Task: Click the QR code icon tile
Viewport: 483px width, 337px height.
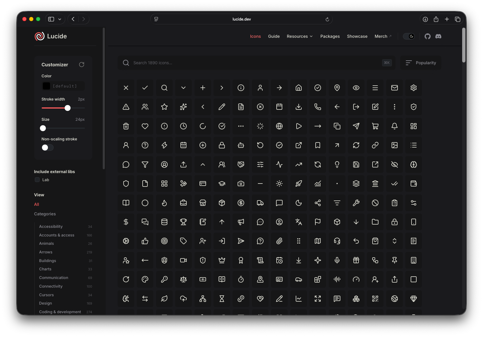Action: coord(375,299)
